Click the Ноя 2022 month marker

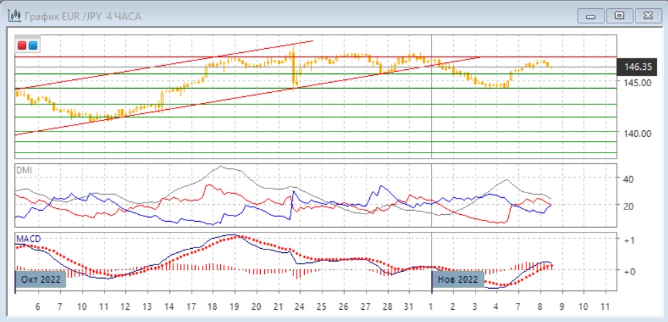click(458, 279)
